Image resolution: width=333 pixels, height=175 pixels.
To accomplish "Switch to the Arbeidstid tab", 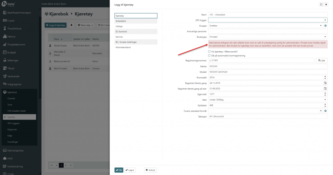I will point(136,21).
